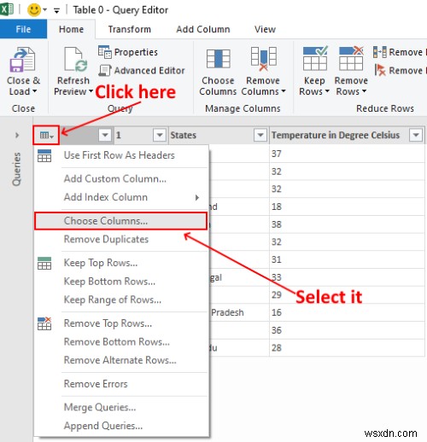Viewport: 427px width, 442px height.
Task: Click the Excel logo icon in title bar
Action: tap(7, 9)
